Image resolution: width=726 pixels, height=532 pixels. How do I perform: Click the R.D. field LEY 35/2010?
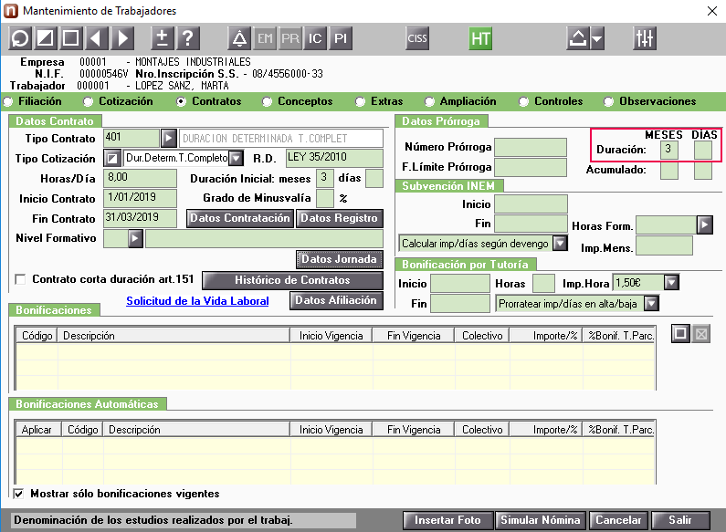coord(334,158)
